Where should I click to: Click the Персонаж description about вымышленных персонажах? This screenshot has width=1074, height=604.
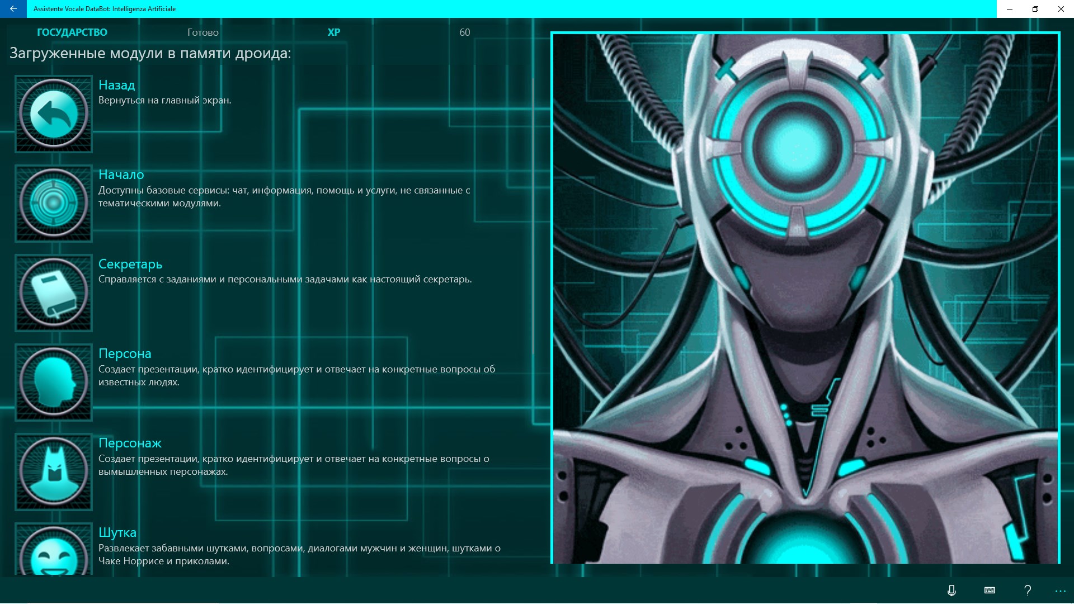click(x=294, y=465)
